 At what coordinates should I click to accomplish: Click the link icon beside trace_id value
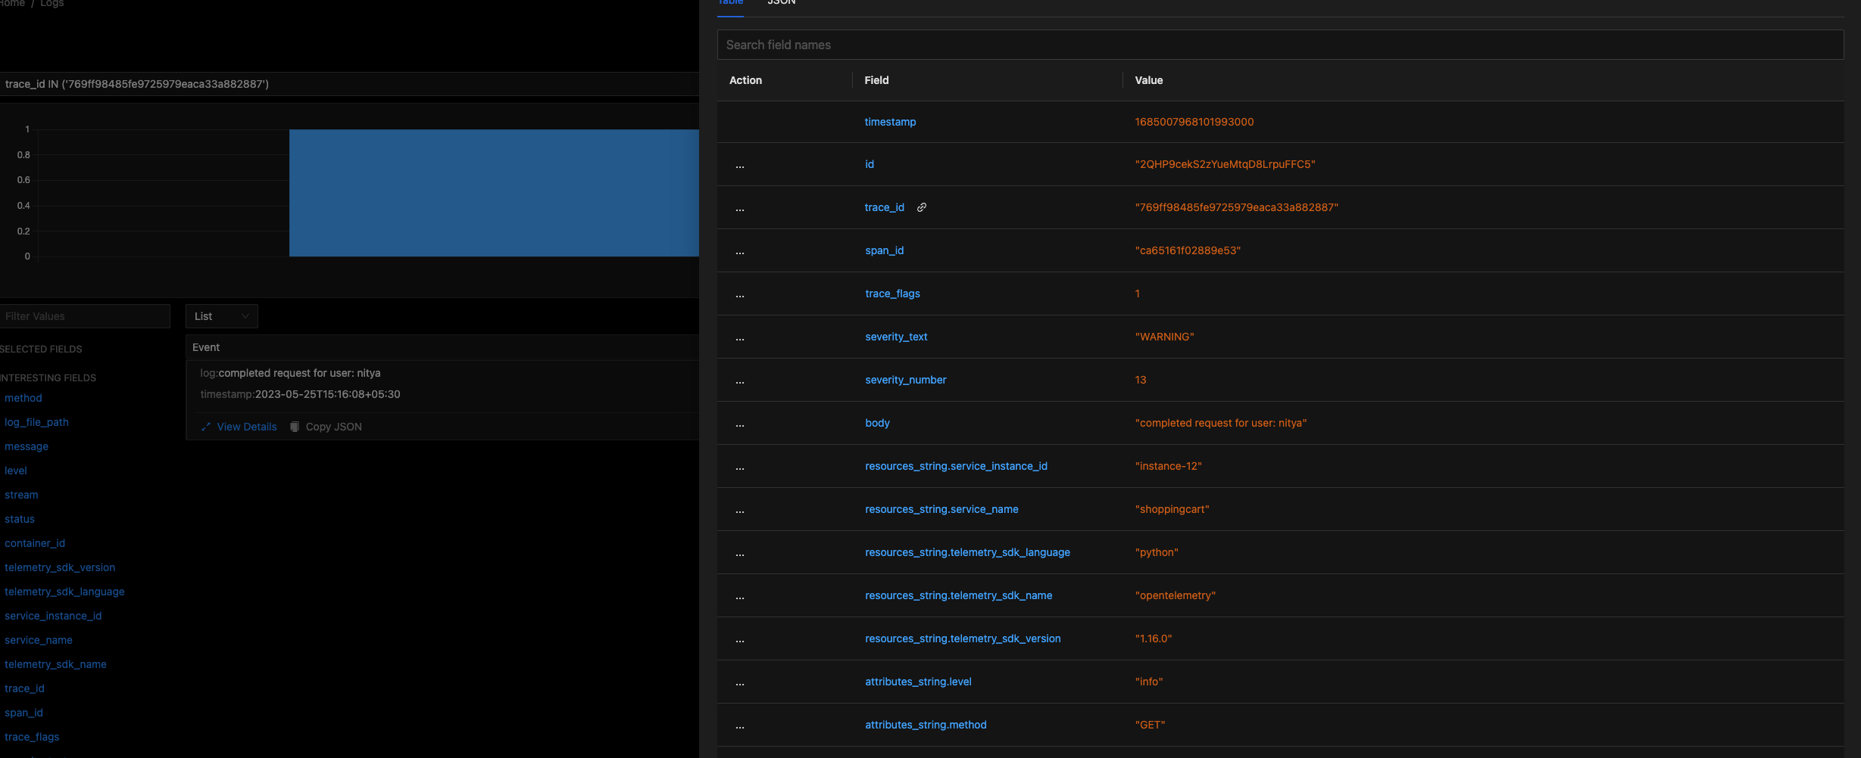(x=921, y=207)
